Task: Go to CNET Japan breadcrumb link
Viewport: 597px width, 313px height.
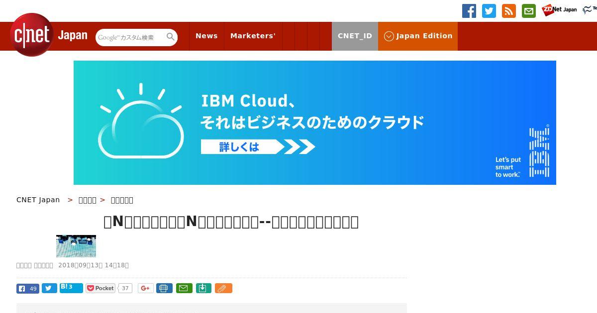Action: (38, 200)
